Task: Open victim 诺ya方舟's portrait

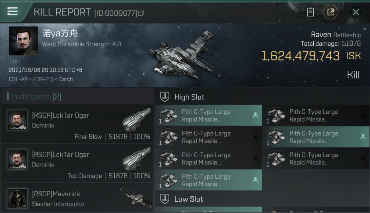Action: pos(23,41)
